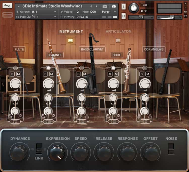This screenshot has width=189, height=172.
Task: Open instrument name dropdown arrow
Action: pos(19,6)
